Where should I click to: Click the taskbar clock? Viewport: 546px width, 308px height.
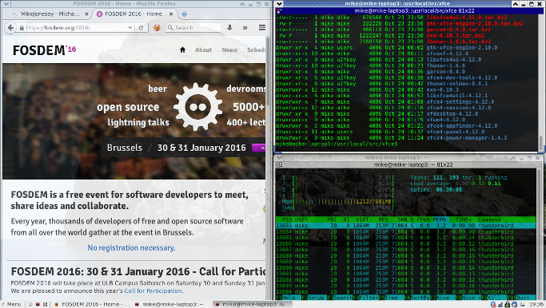point(536,305)
